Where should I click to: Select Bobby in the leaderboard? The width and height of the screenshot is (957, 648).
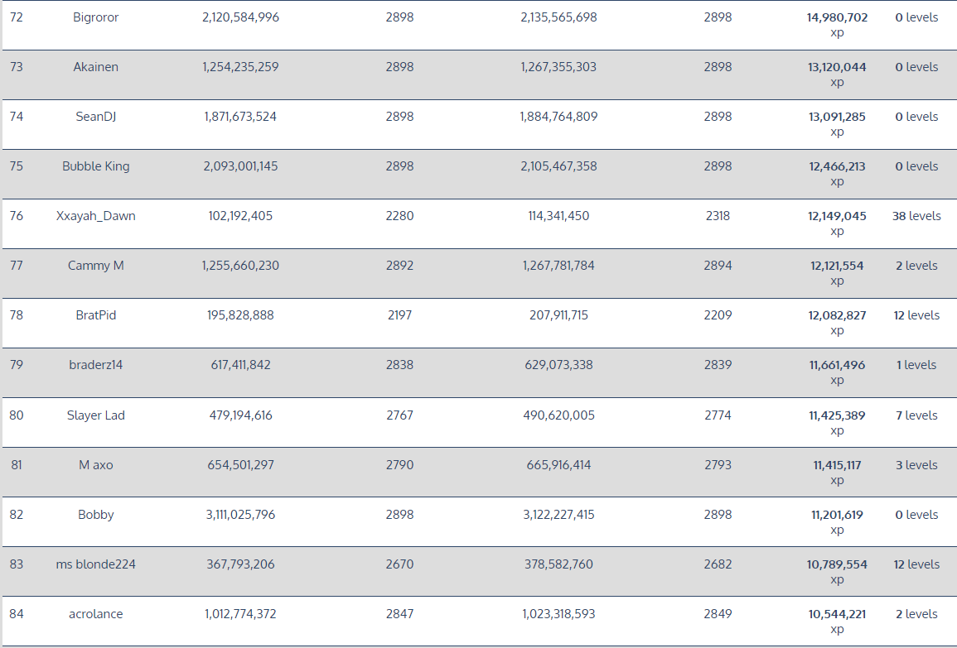pos(96,515)
